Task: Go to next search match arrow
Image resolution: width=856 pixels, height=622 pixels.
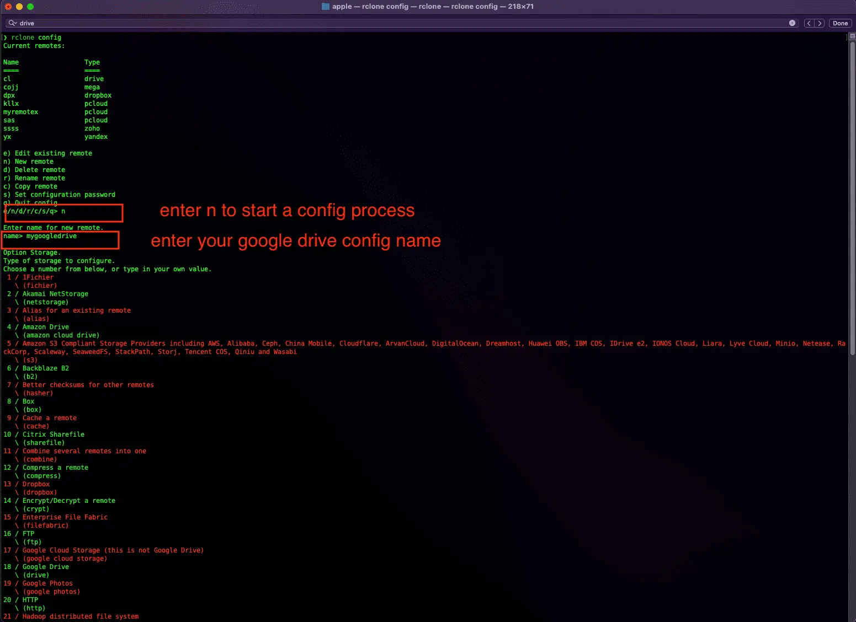Action: coord(820,23)
